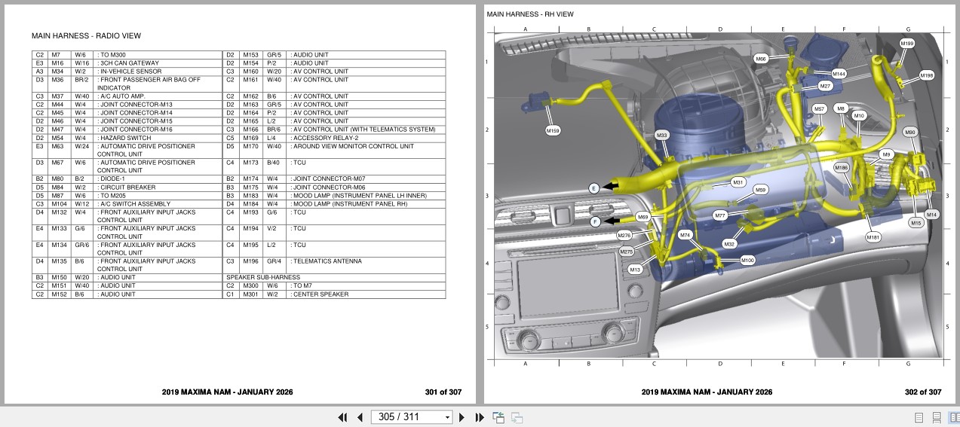
Task: Click the M186 connector label in diagram
Action: 842,167
